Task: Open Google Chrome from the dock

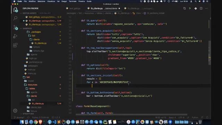Action: coord(36,122)
